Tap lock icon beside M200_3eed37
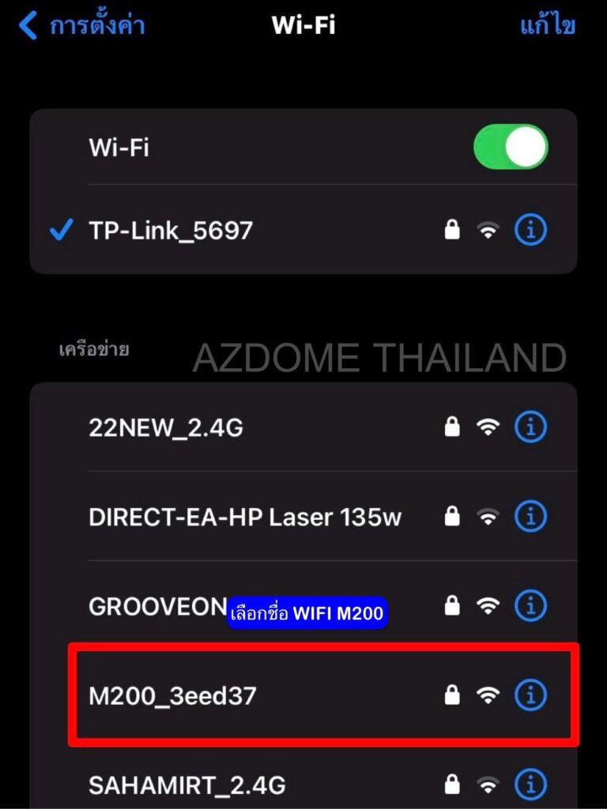Image resolution: width=607 pixels, height=809 pixels. [452, 694]
